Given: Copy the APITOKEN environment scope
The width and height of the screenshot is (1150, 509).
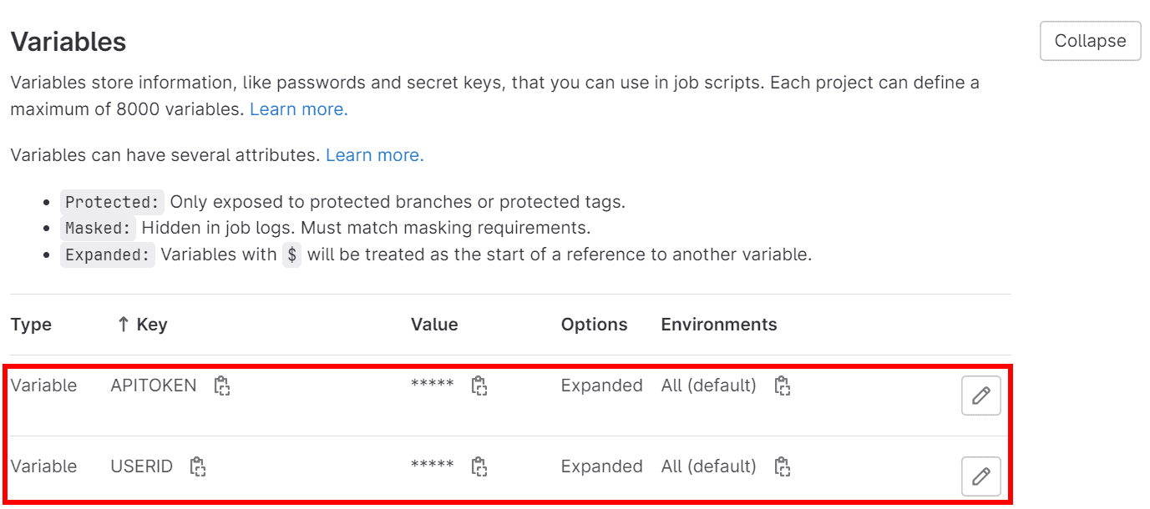Looking at the screenshot, I should [x=782, y=386].
